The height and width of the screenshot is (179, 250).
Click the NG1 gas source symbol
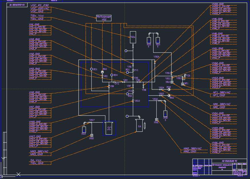point(158,40)
